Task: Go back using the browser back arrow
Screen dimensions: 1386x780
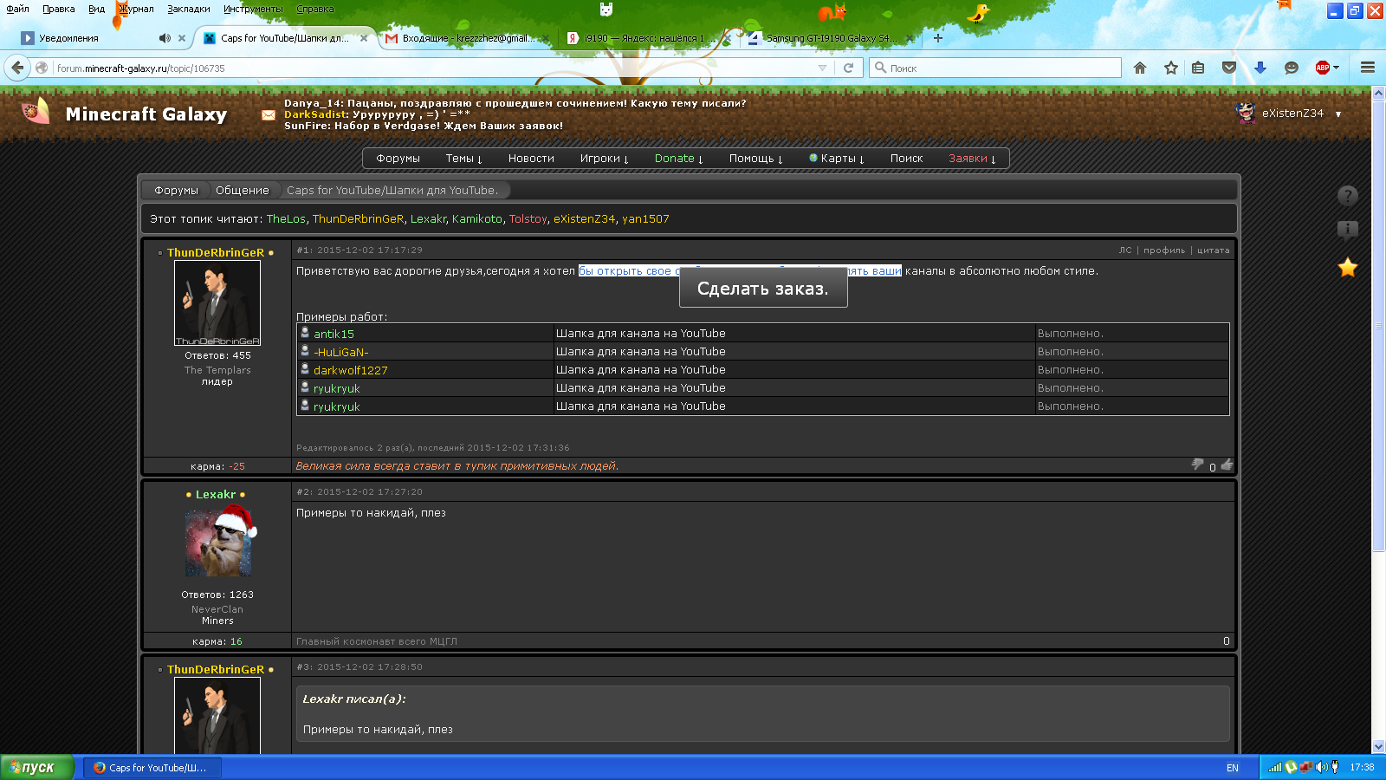Action: coord(17,68)
